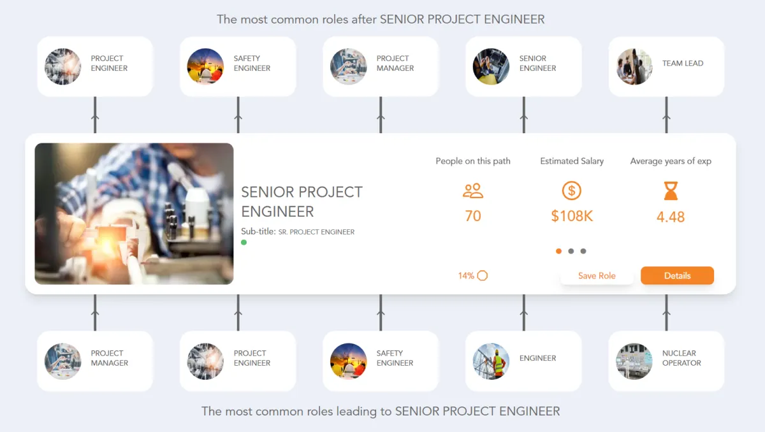
Task: Click the Senior Project Engineer photo thumbnail
Action: point(133,213)
